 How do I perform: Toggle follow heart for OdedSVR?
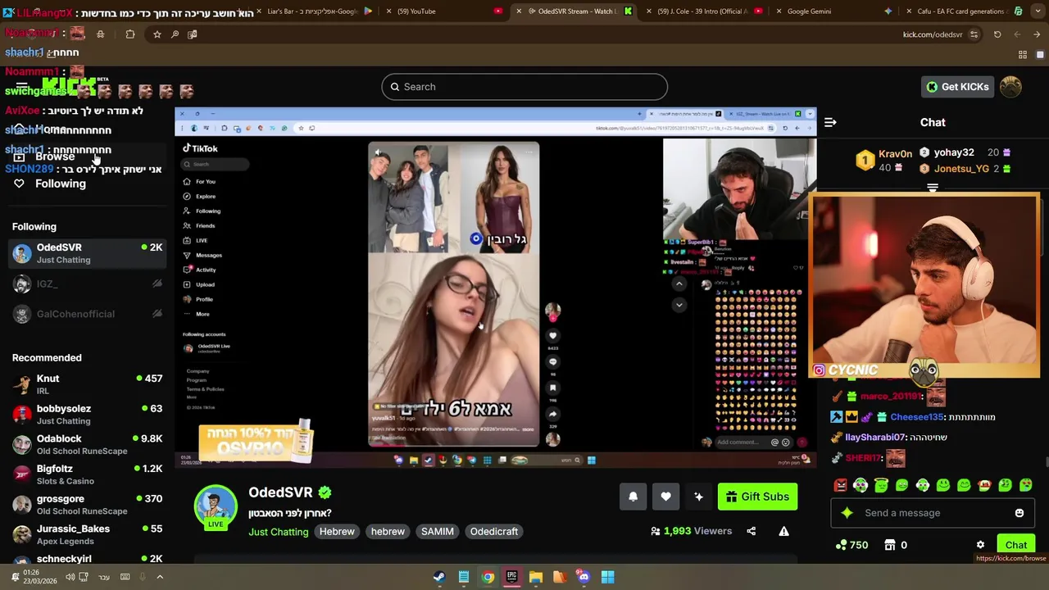pos(665,497)
